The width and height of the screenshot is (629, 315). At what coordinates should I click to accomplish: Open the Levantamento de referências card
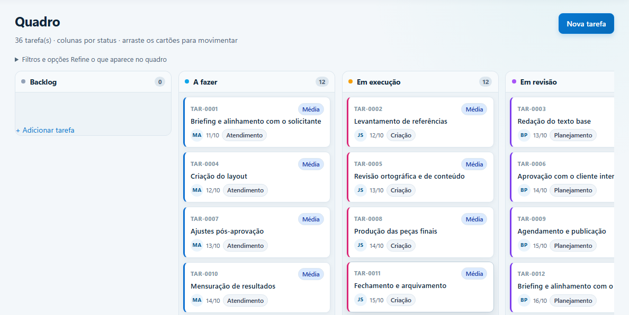pyautogui.click(x=420, y=122)
